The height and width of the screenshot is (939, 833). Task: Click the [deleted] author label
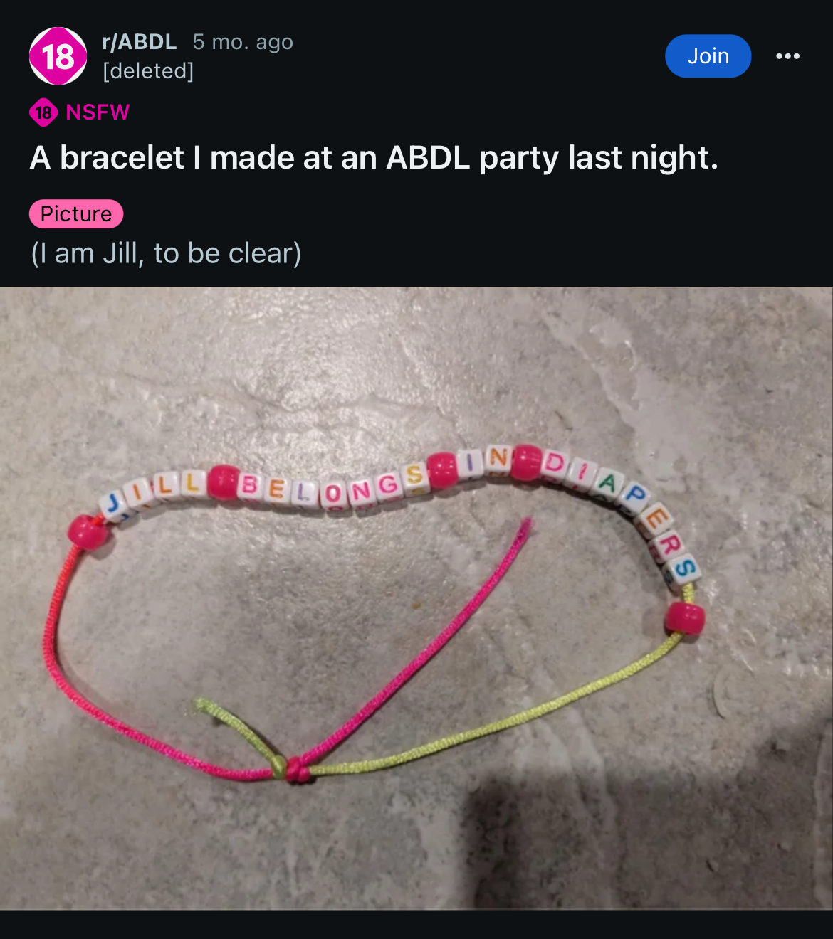coord(148,71)
